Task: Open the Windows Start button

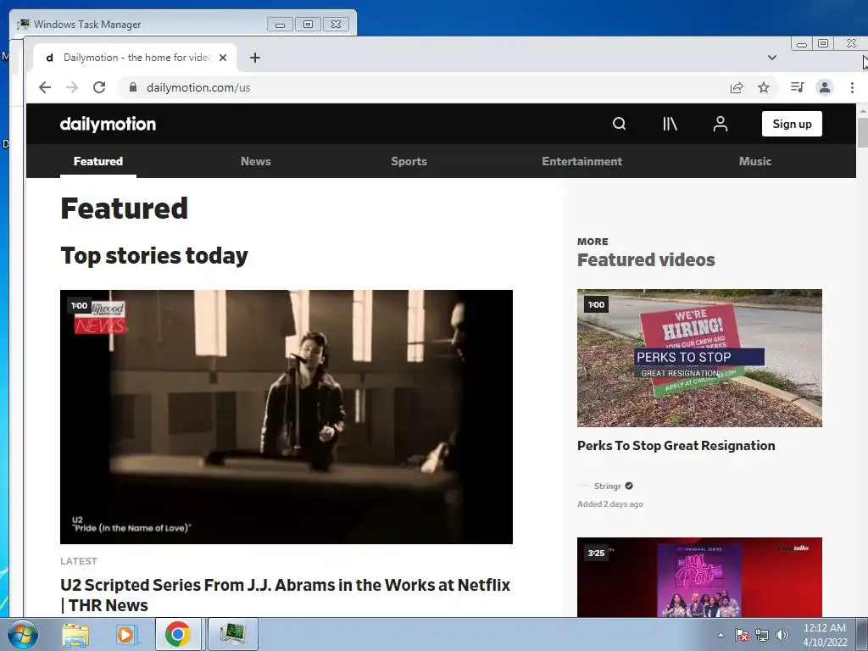Action: pos(22,634)
